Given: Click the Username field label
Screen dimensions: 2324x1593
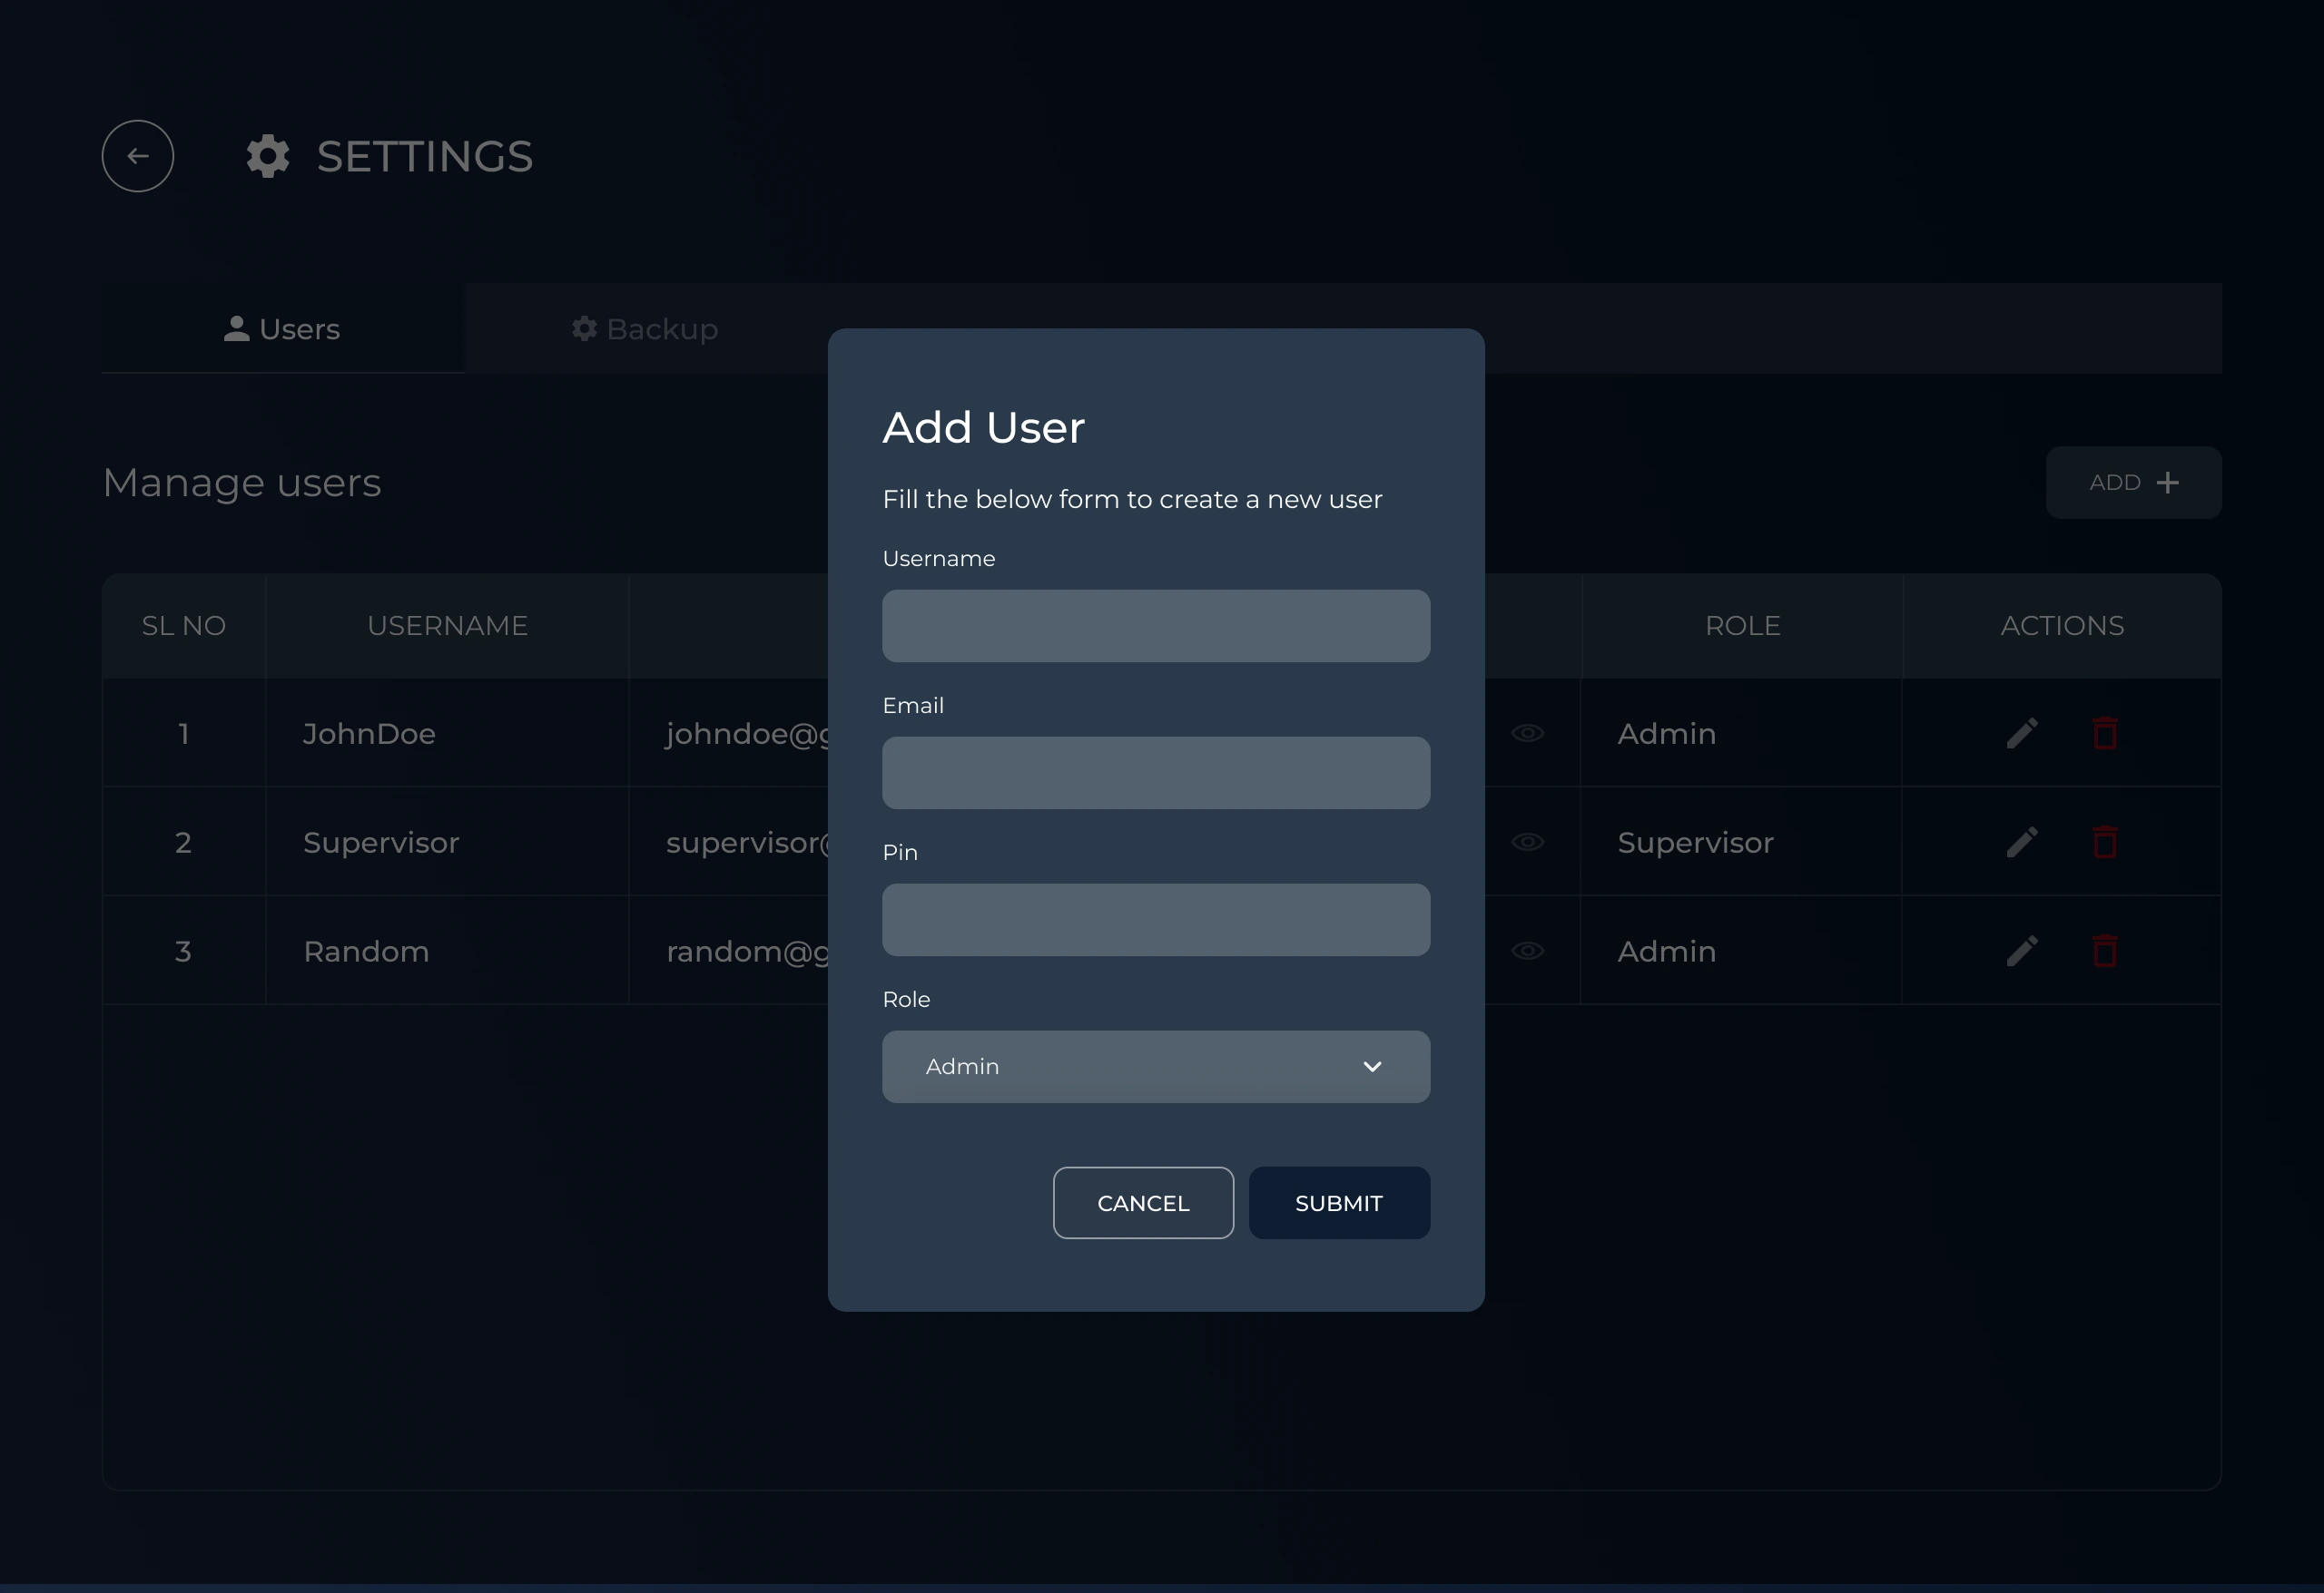Looking at the screenshot, I should pyautogui.click(x=939, y=559).
